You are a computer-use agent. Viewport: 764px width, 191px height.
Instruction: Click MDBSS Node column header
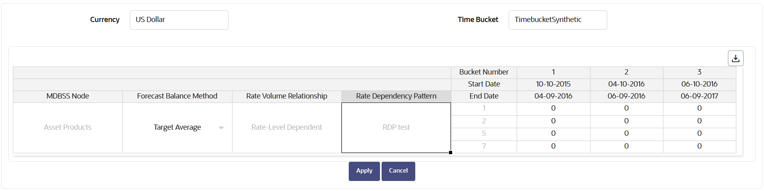68,96
